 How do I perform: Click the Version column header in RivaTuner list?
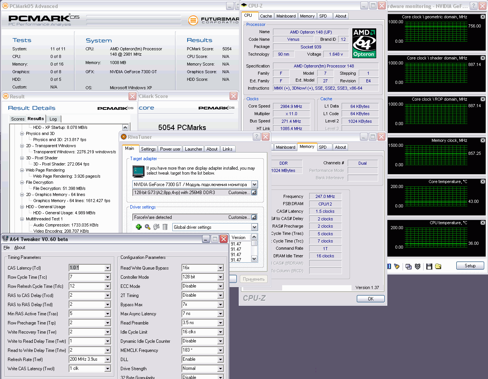[x=240, y=238]
